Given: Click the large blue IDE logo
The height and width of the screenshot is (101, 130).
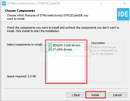Looking at the screenshot, I should [123, 14].
